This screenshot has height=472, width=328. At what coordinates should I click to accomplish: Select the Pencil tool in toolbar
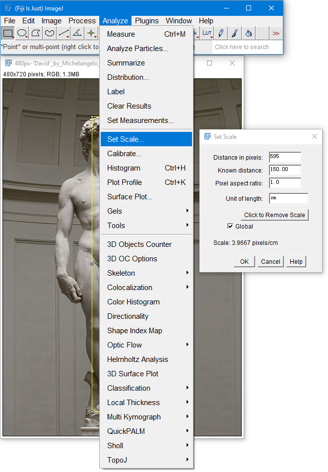pyautogui.click(x=221, y=34)
